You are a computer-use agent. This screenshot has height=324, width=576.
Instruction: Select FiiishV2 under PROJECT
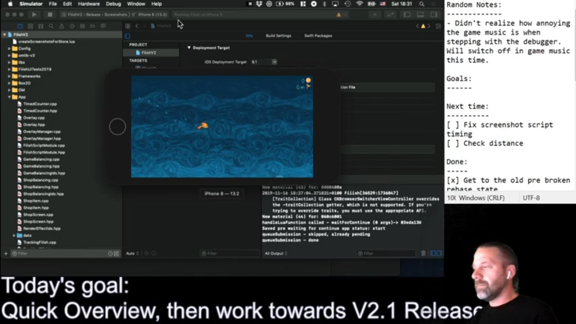click(149, 53)
